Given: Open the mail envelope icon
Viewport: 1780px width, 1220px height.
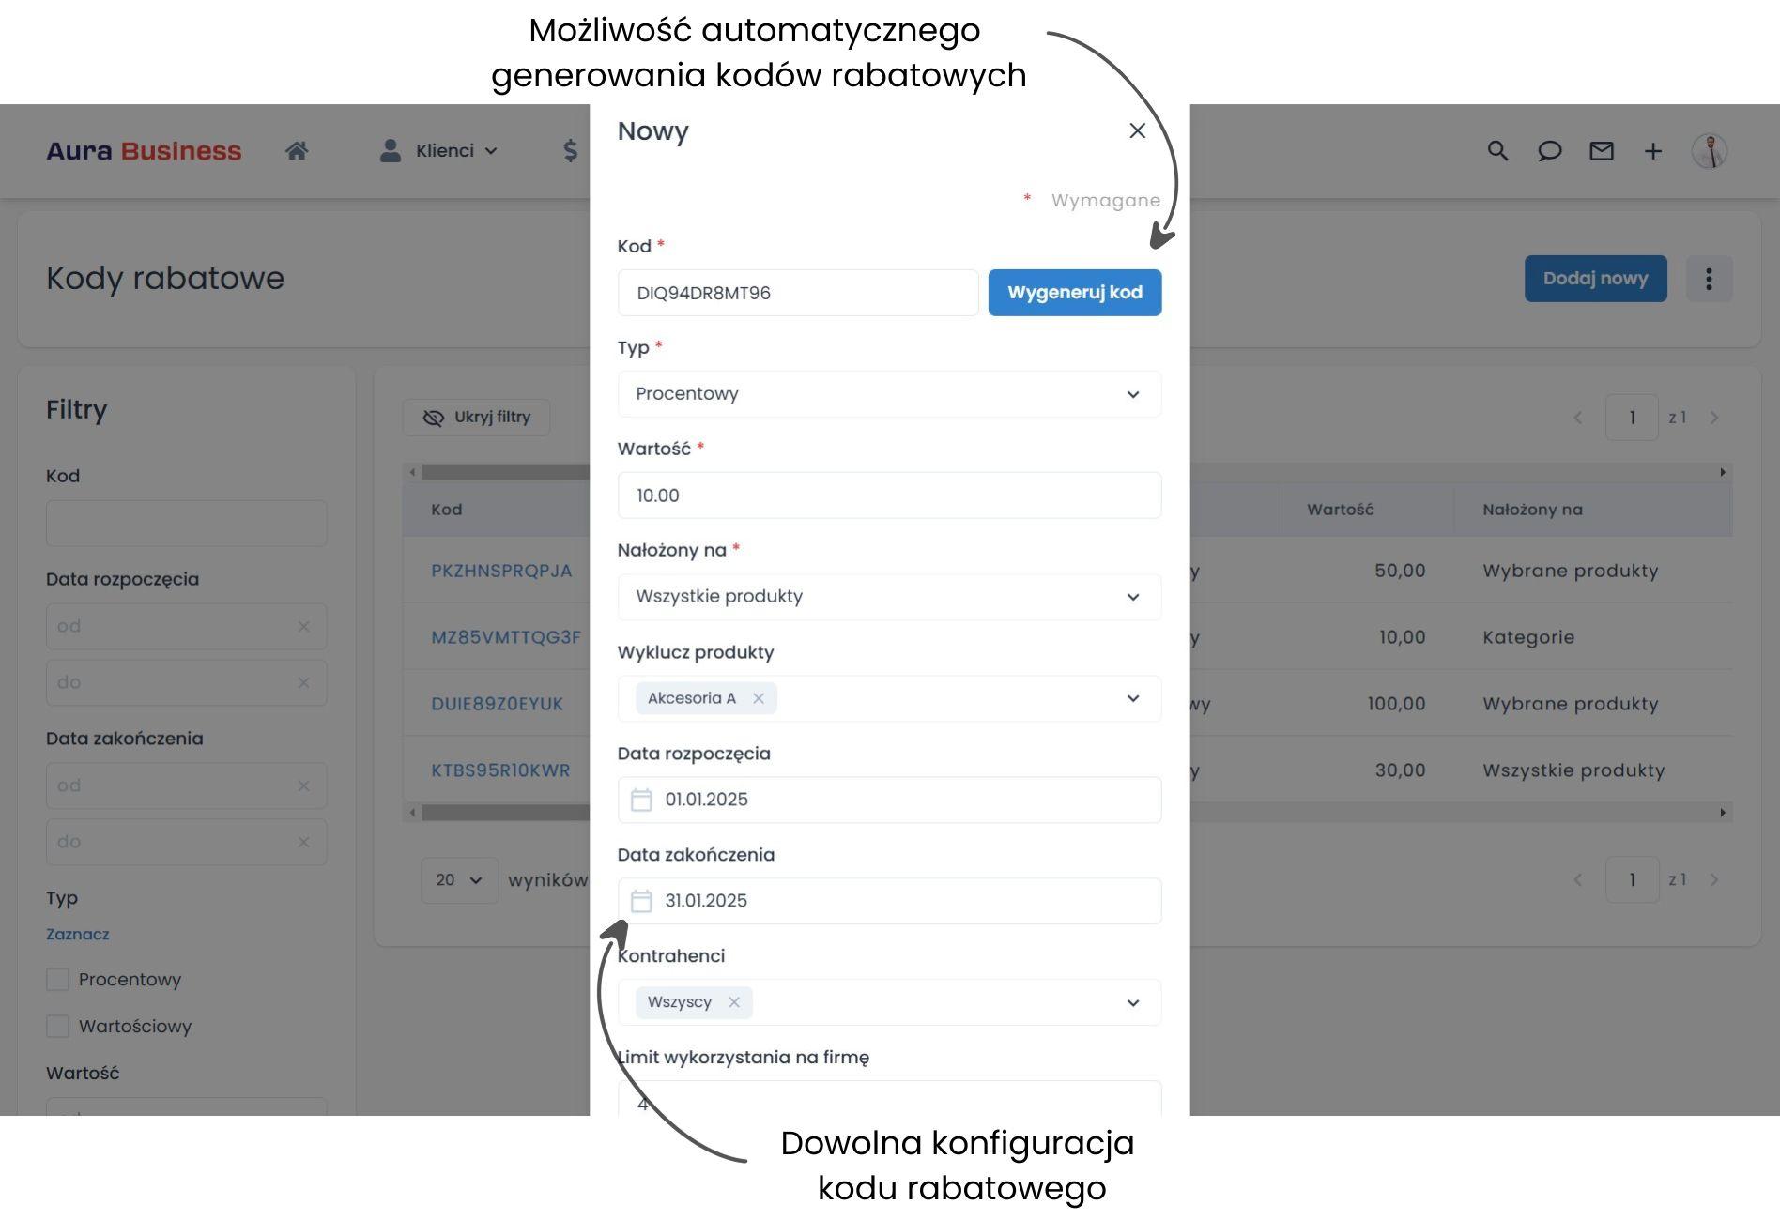Looking at the screenshot, I should [1601, 151].
